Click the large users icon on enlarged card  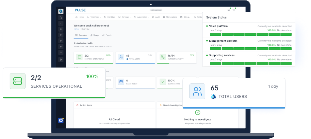click(197, 91)
